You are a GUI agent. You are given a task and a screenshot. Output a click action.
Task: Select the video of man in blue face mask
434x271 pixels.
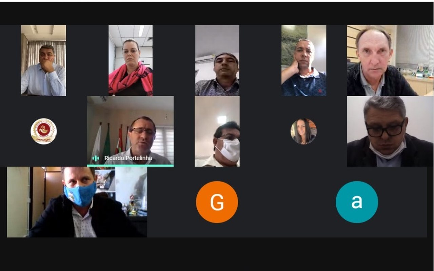77,202
